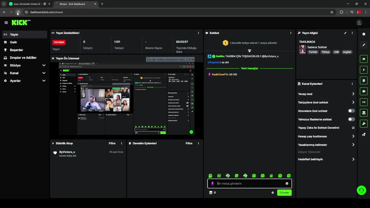Open the info icon in the right sidebar
The width and height of the screenshot is (370, 208).
pyautogui.click(x=364, y=34)
